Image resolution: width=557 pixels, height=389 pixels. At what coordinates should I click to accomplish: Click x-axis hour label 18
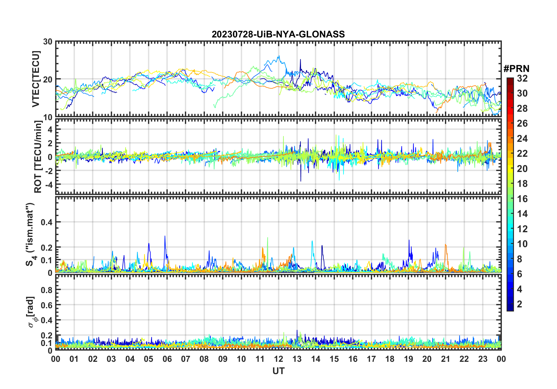pyautogui.click(x=390, y=359)
